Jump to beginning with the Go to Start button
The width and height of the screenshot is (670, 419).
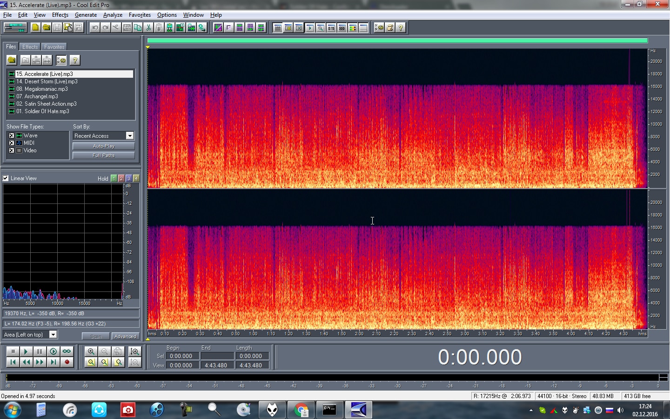click(x=13, y=362)
